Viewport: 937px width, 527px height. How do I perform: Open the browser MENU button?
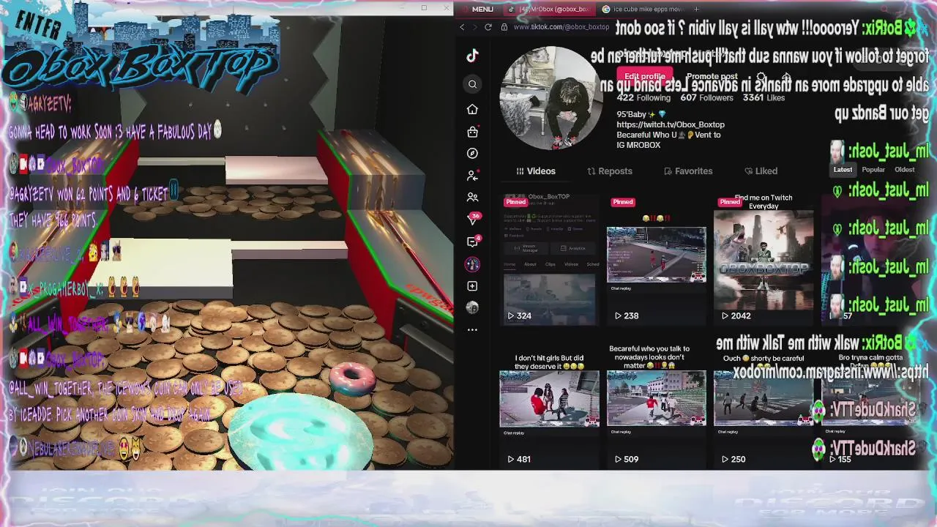pos(477,9)
